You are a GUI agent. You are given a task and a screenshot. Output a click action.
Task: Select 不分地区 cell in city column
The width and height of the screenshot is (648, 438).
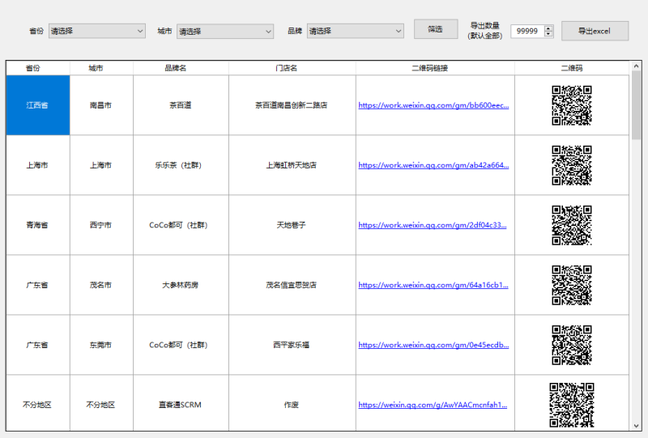pos(102,403)
